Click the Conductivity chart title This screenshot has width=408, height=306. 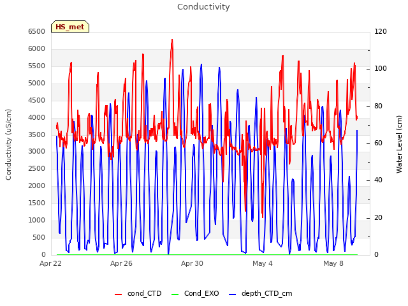click(203, 7)
